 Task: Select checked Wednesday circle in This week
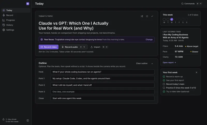pos(172,19)
